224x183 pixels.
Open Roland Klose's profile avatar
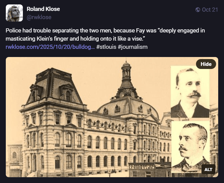pos(14,13)
